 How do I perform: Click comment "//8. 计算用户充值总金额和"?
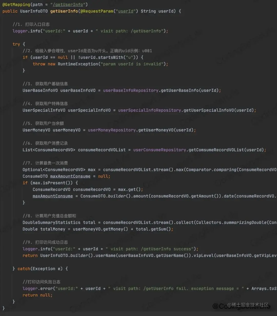[49, 216]
